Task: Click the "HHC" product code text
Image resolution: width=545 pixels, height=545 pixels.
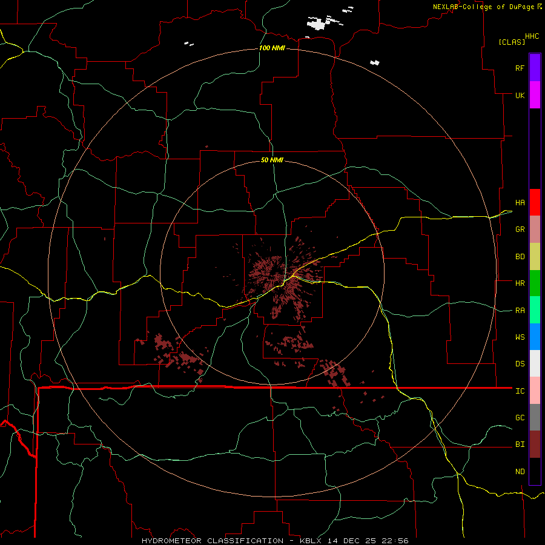Action: click(532, 36)
